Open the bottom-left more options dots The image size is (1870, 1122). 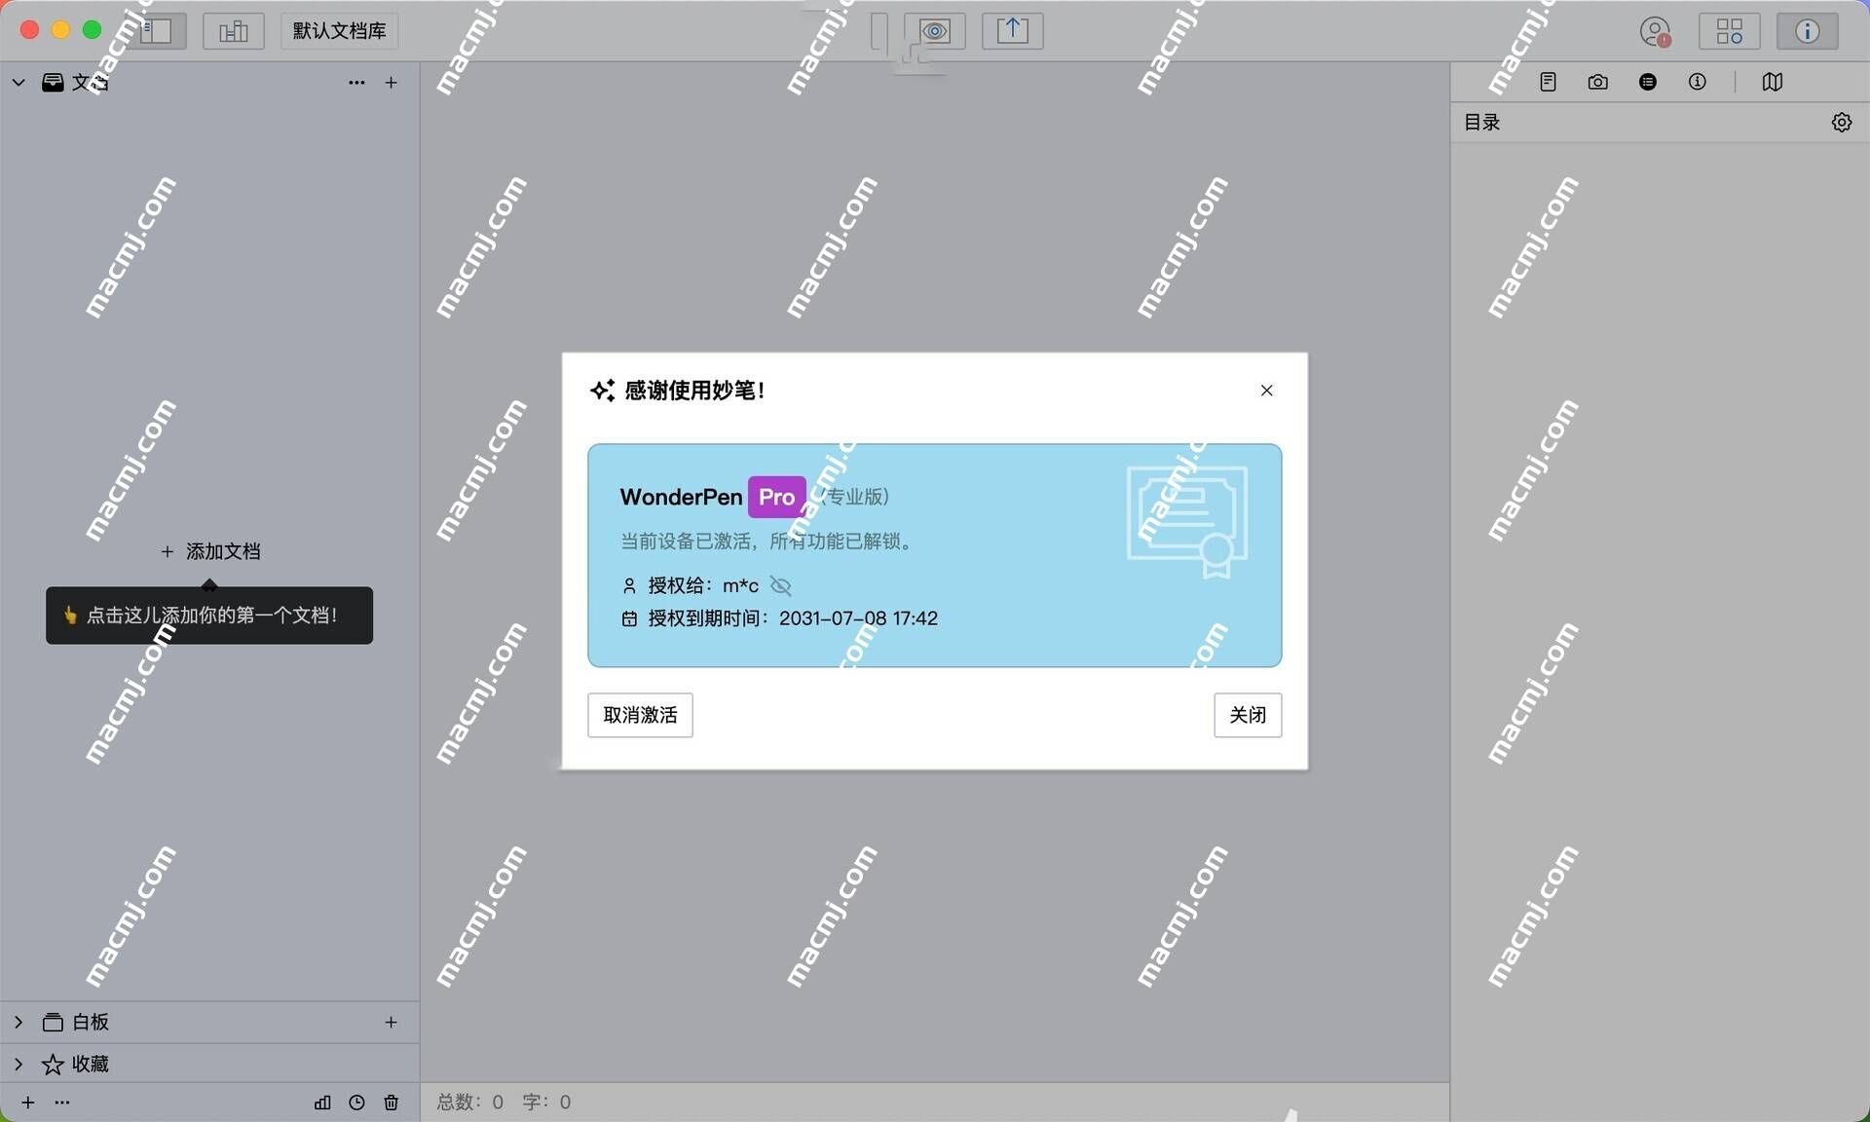(x=62, y=1103)
